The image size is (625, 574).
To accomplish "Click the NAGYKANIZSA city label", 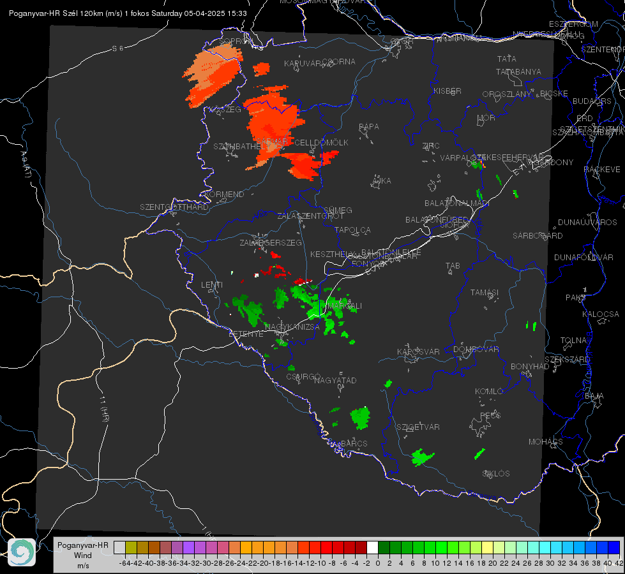I will pos(292,327).
